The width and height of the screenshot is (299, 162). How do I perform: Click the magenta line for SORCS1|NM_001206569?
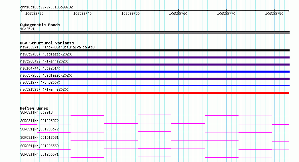155,149
